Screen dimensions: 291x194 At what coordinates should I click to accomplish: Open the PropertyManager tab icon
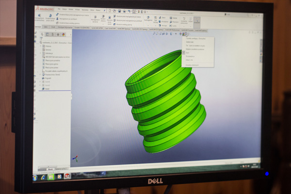click(48, 34)
